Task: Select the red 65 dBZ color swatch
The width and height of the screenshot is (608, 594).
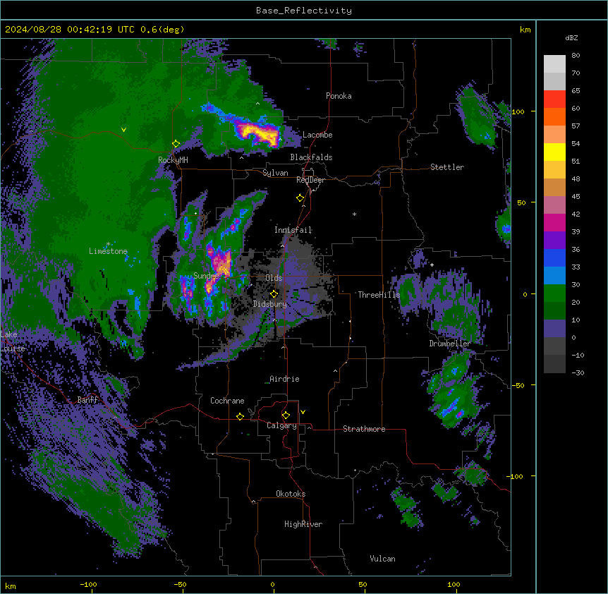Action: coord(554,99)
